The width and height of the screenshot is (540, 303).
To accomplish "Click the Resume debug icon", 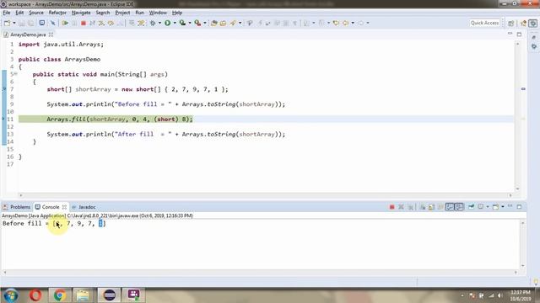I will tap(65, 23).
